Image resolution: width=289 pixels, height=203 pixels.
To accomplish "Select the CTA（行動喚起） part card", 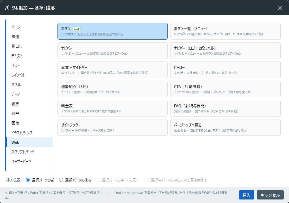I will 225,89.
